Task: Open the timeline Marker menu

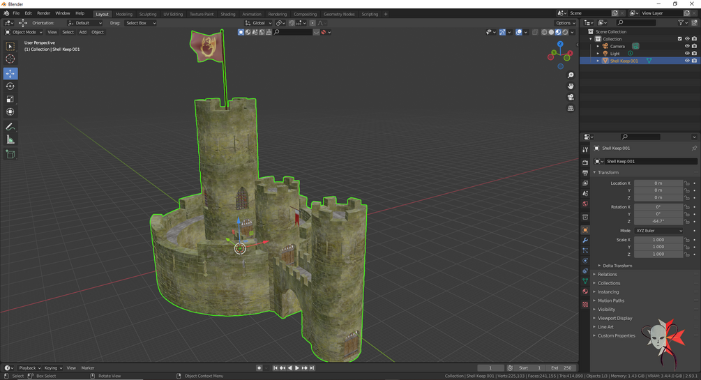Action: pyautogui.click(x=88, y=368)
